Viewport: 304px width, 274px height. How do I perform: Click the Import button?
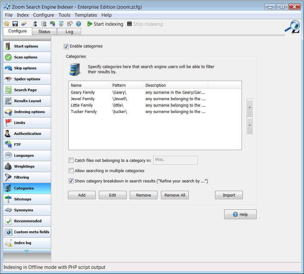coord(229,195)
